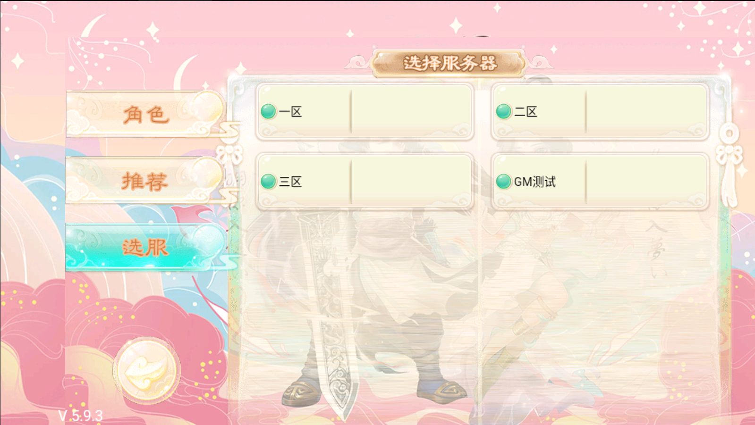755x425 pixels.
Task: Click the empty detail area of 一区 row
Action: tap(411, 111)
